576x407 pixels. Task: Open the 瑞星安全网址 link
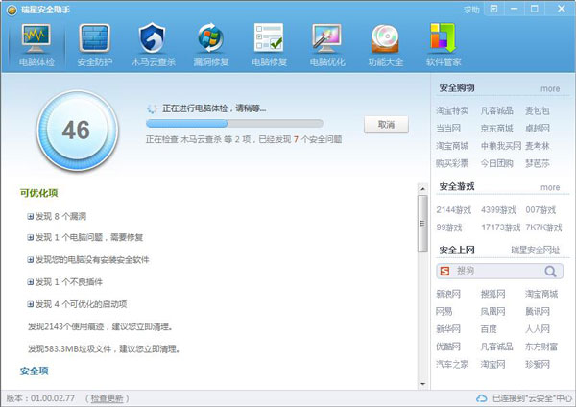536,251
